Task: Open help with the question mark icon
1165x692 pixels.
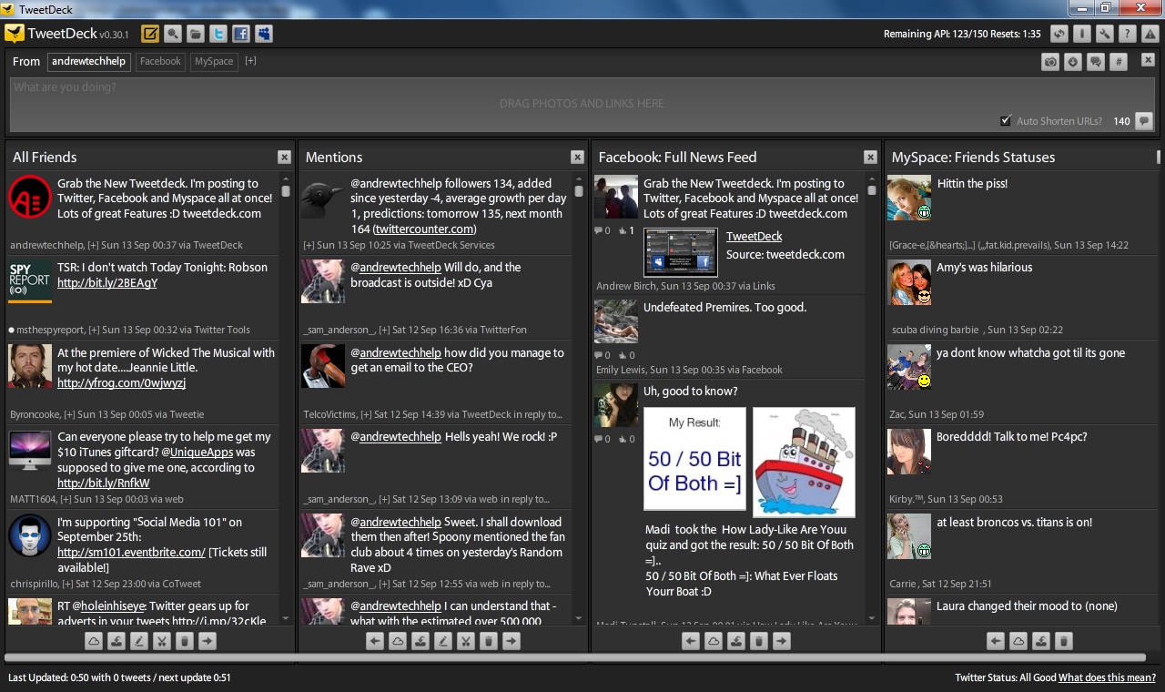Action: point(1128,35)
